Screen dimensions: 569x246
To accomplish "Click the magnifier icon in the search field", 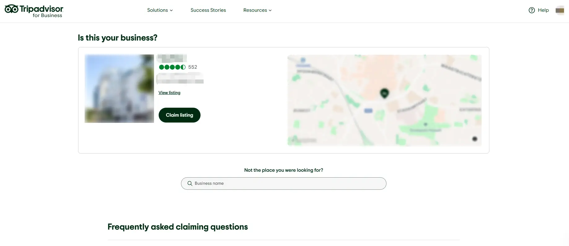I will coord(190,183).
